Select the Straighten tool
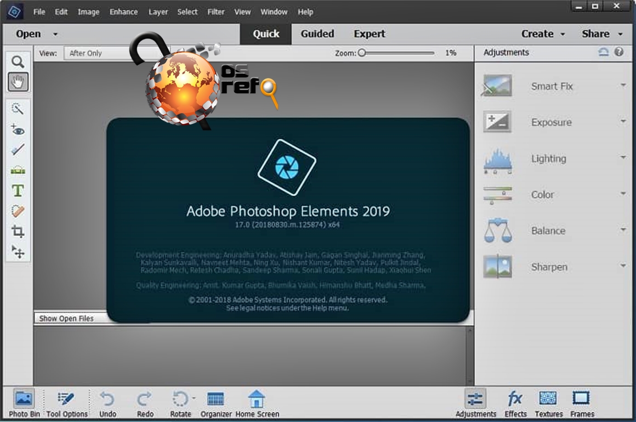Viewport: 636px width, 422px height. (x=18, y=170)
